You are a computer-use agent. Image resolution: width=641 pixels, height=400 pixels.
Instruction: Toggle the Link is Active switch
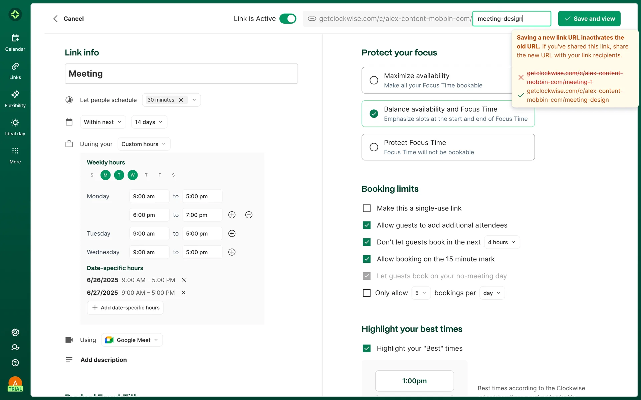click(x=287, y=19)
